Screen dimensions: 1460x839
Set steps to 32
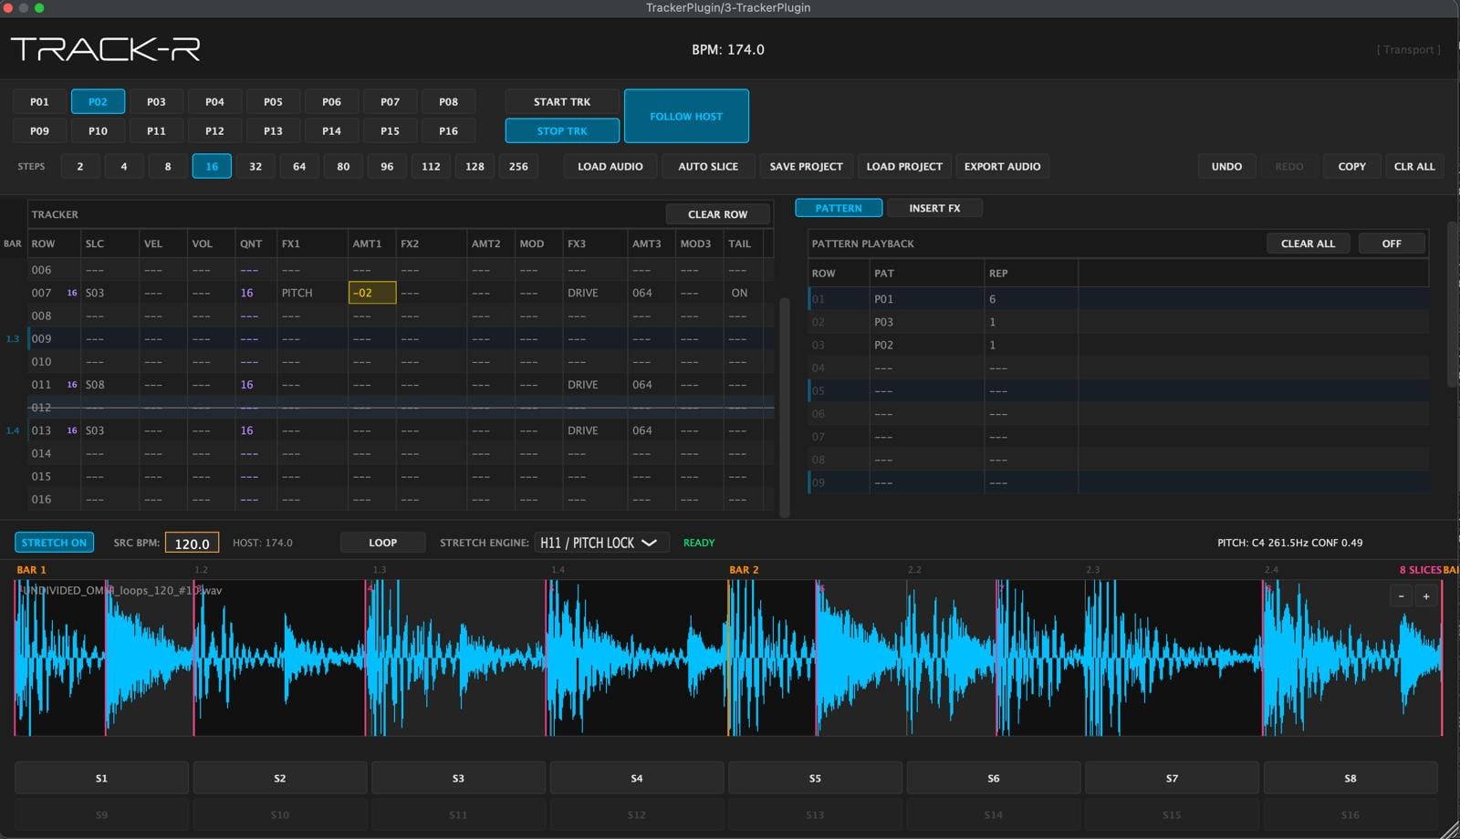pyautogui.click(x=255, y=166)
